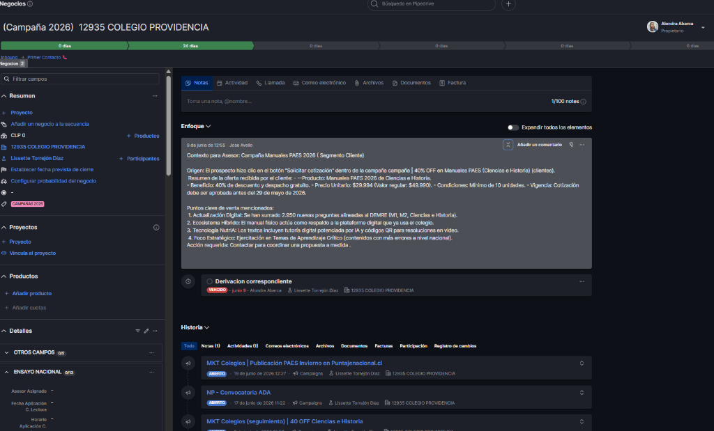The height and width of the screenshot is (431, 714).
Task: Click the plus quick-add button in top bar
Action: coord(508,4)
